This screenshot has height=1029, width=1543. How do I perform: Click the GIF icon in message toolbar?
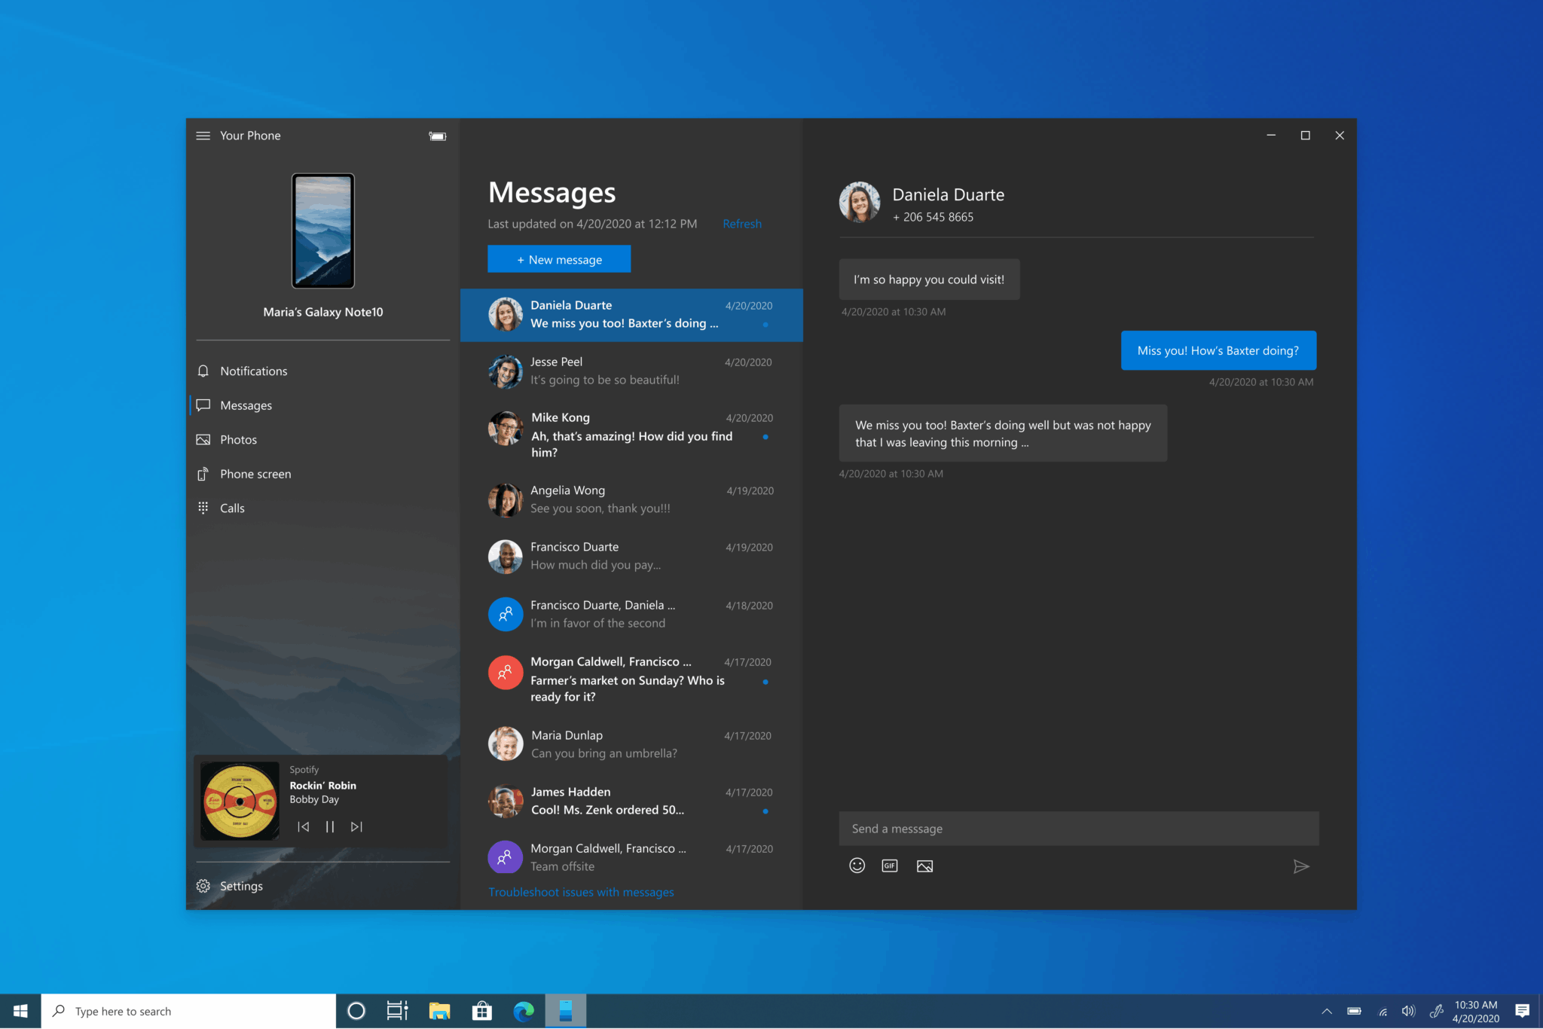point(890,865)
